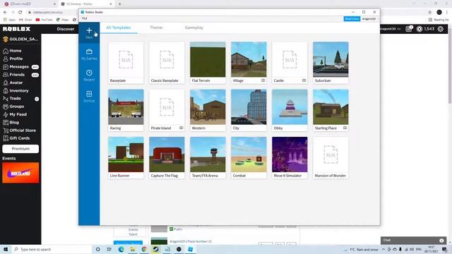The height and width of the screenshot is (254, 452).
Task: Switch to the Theme tab
Action: tap(156, 28)
